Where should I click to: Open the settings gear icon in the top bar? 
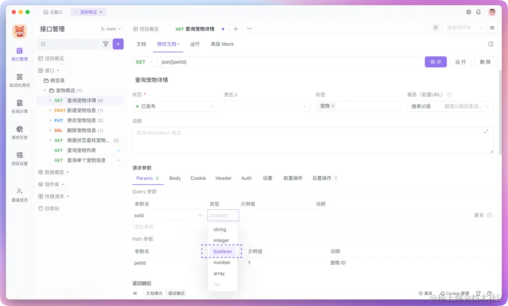pyautogui.click(x=468, y=12)
